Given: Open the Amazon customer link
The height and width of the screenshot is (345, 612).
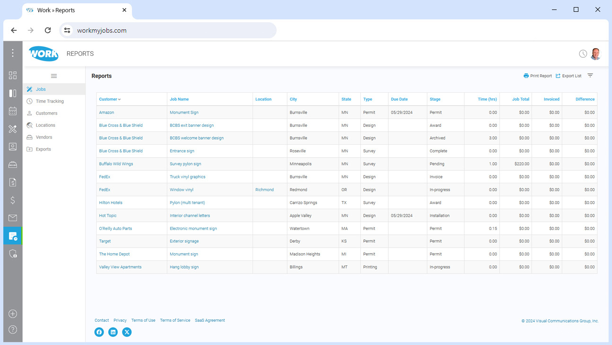Looking at the screenshot, I should point(106,113).
